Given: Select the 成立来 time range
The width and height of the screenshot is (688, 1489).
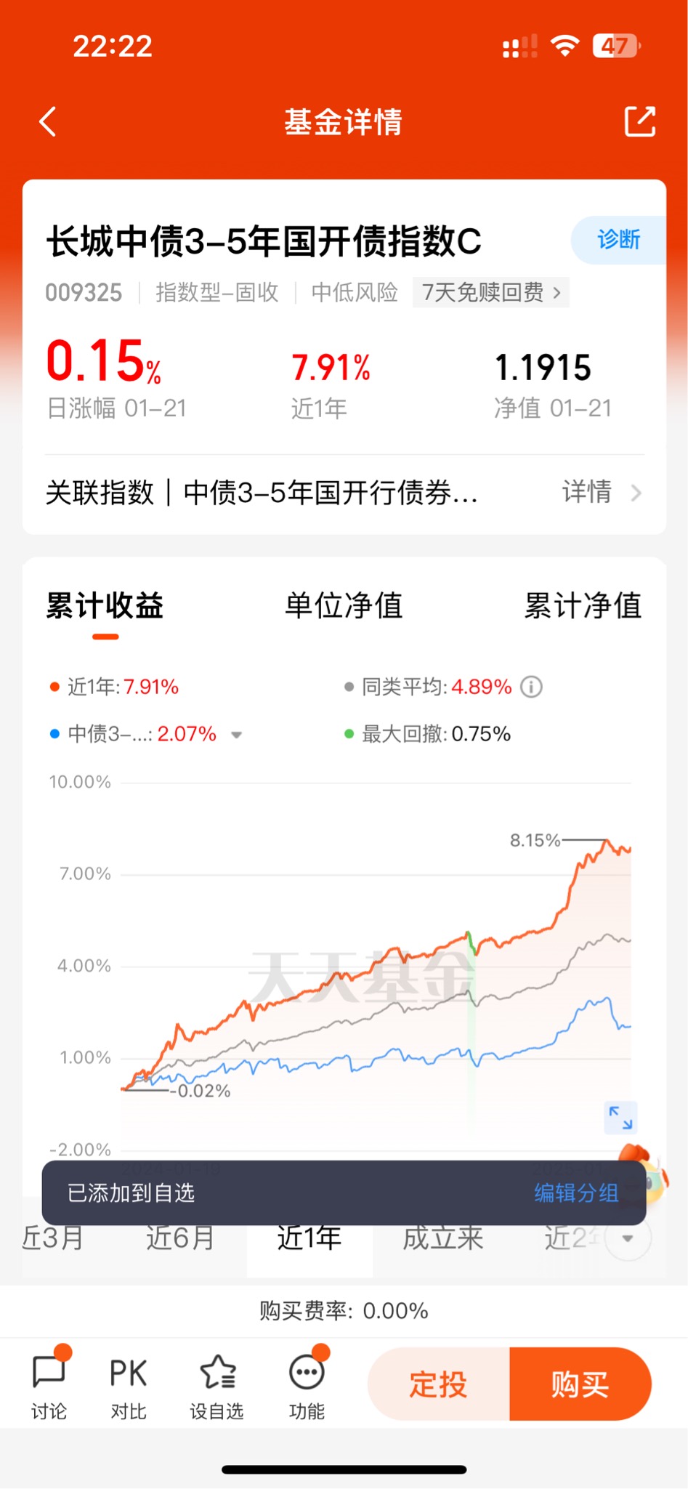Looking at the screenshot, I should pyautogui.click(x=443, y=1238).
